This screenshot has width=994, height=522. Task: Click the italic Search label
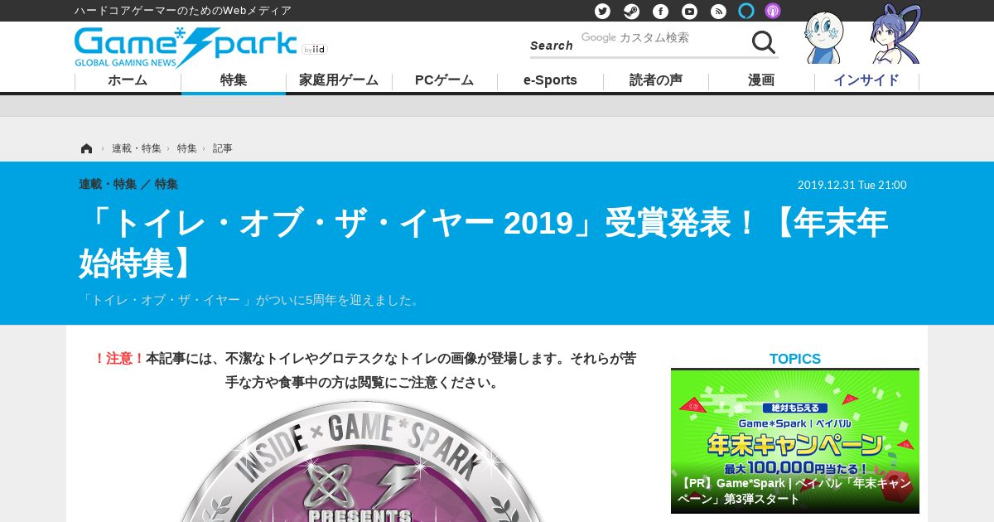coord(552,46)
